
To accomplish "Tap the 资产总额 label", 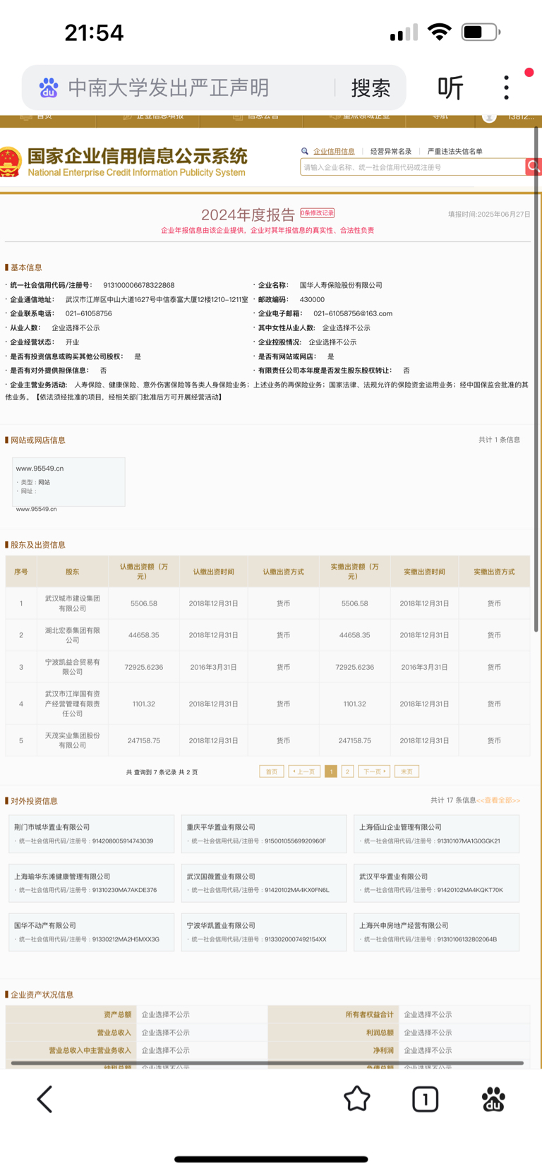I will (117, 1014).
